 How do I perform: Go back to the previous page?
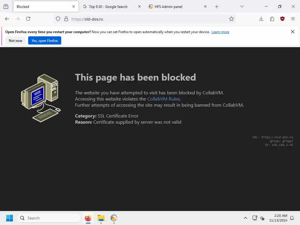[7, 19]
